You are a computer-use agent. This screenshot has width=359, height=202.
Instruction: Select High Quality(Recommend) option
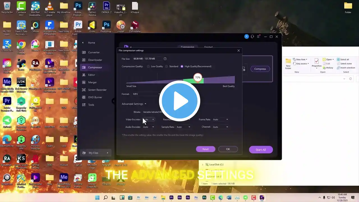[x=196, y=66]
